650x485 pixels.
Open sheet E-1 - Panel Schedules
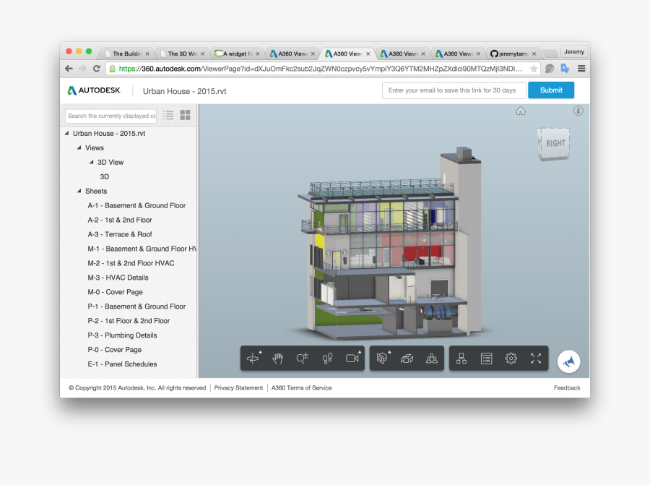click(x=122, y=364)
